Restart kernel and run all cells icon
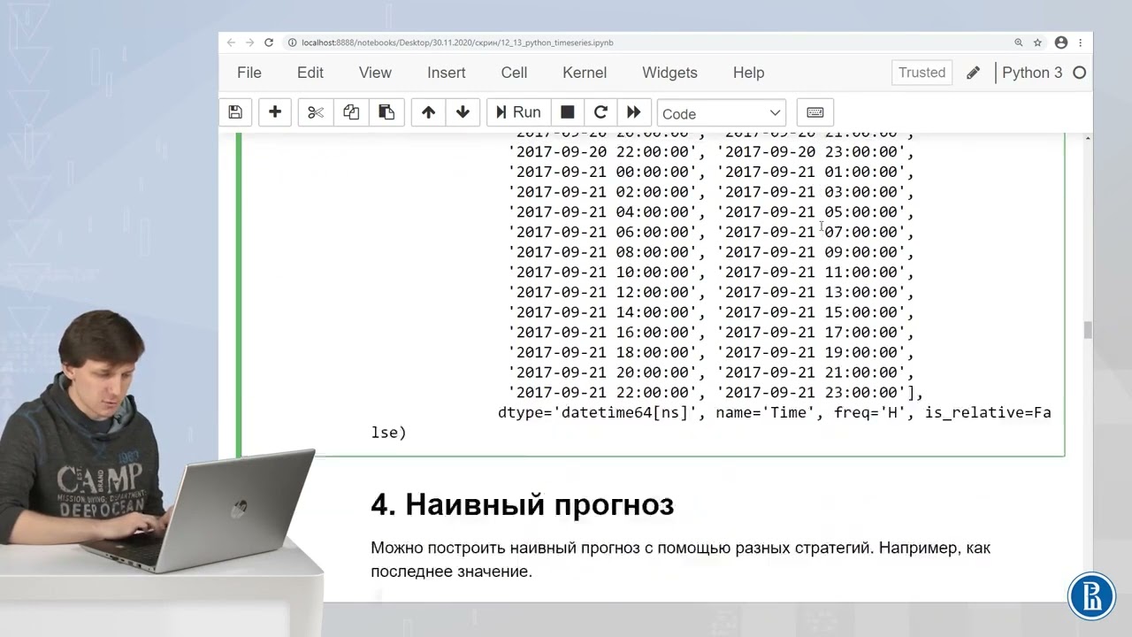Viewport: 1132px width, 637px height. [x=634, y=112]
